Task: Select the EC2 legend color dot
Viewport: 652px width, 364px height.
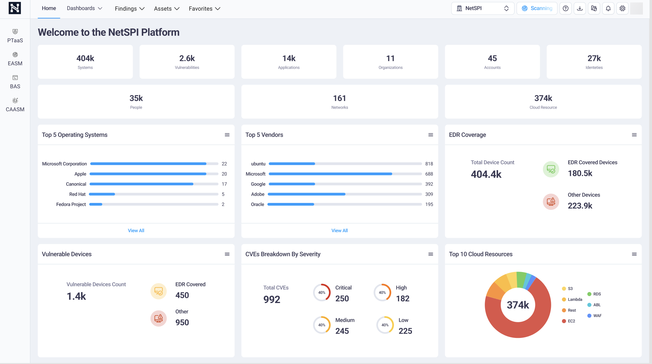Action: (564, 321)
